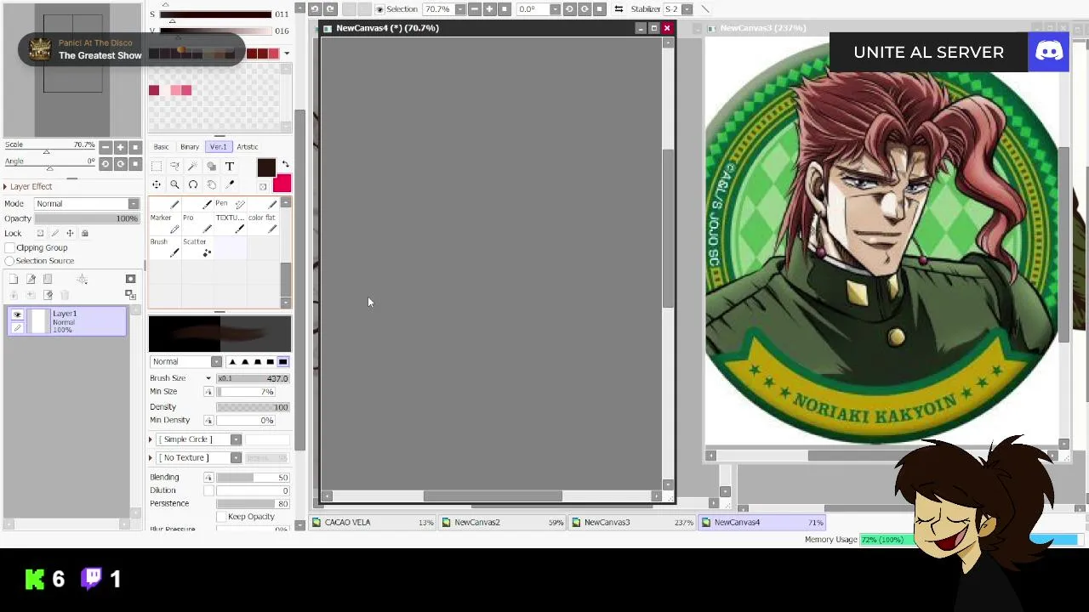Select the Hand pan tool
Image resolution: width=1089 pixels, height=612 pixels.
pos(211,184)
